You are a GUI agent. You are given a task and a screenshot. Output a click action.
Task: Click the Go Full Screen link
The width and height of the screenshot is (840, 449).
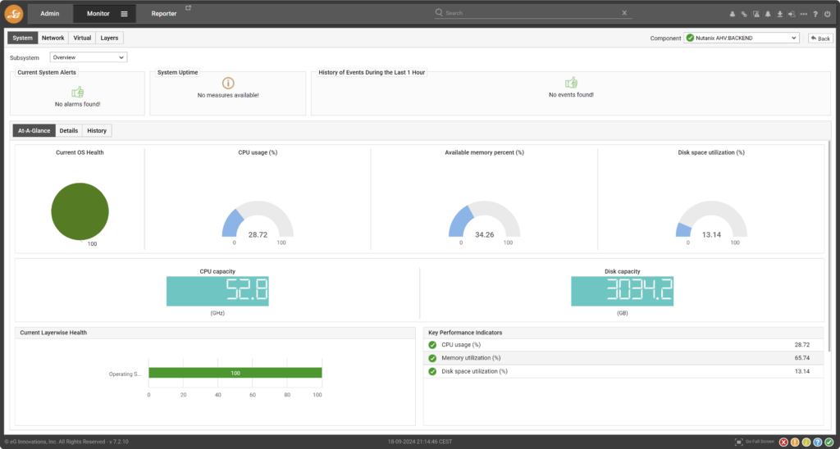(760, 442)
